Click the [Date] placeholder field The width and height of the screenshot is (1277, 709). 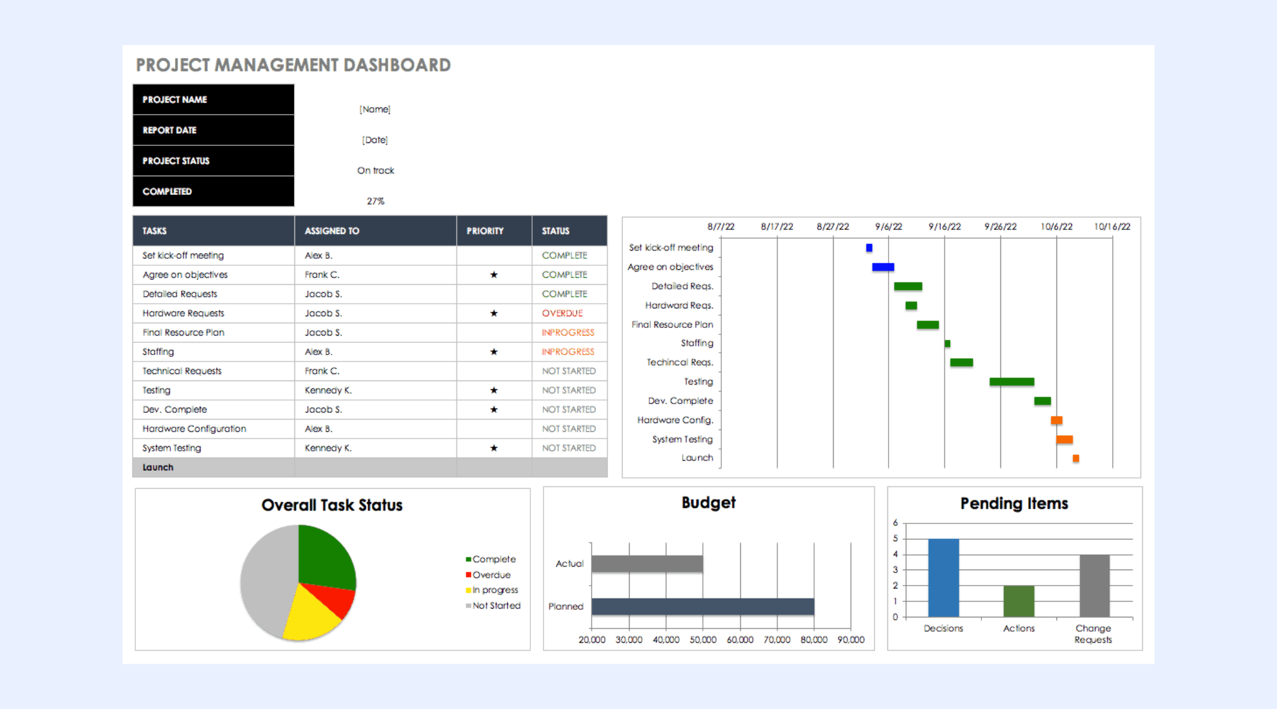(375, 140)
